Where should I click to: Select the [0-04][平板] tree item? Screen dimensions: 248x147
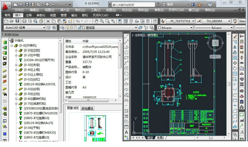pyautogui.click(x=32, y=128)
